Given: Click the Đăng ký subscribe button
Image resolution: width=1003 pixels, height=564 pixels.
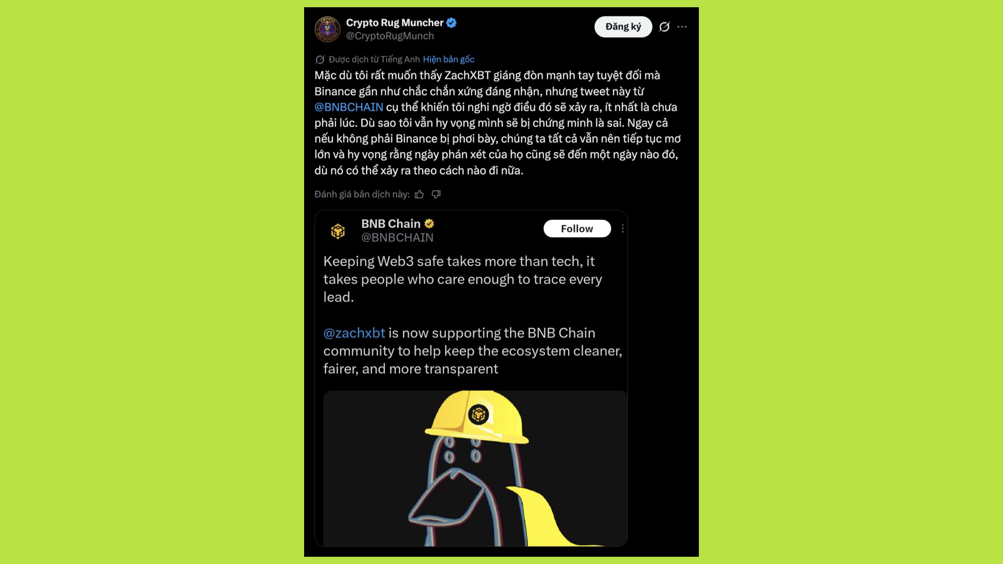Looking at the screenshot, I should click(x=623, y=27).
